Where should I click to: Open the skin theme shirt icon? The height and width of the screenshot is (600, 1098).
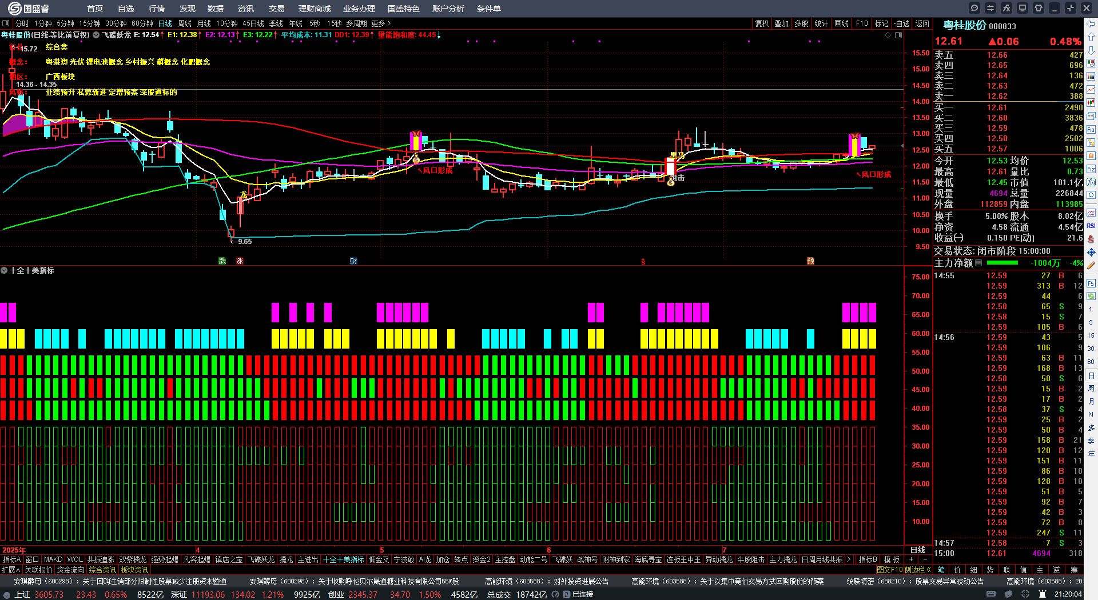click(x=1039, y=8)
